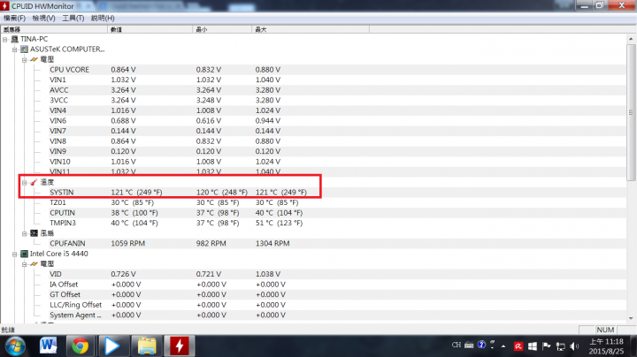Collapse the Intel Core i5 電壓 group
Image resolution: width=637 pixels, height=357 pixels.
coord(25,264)
